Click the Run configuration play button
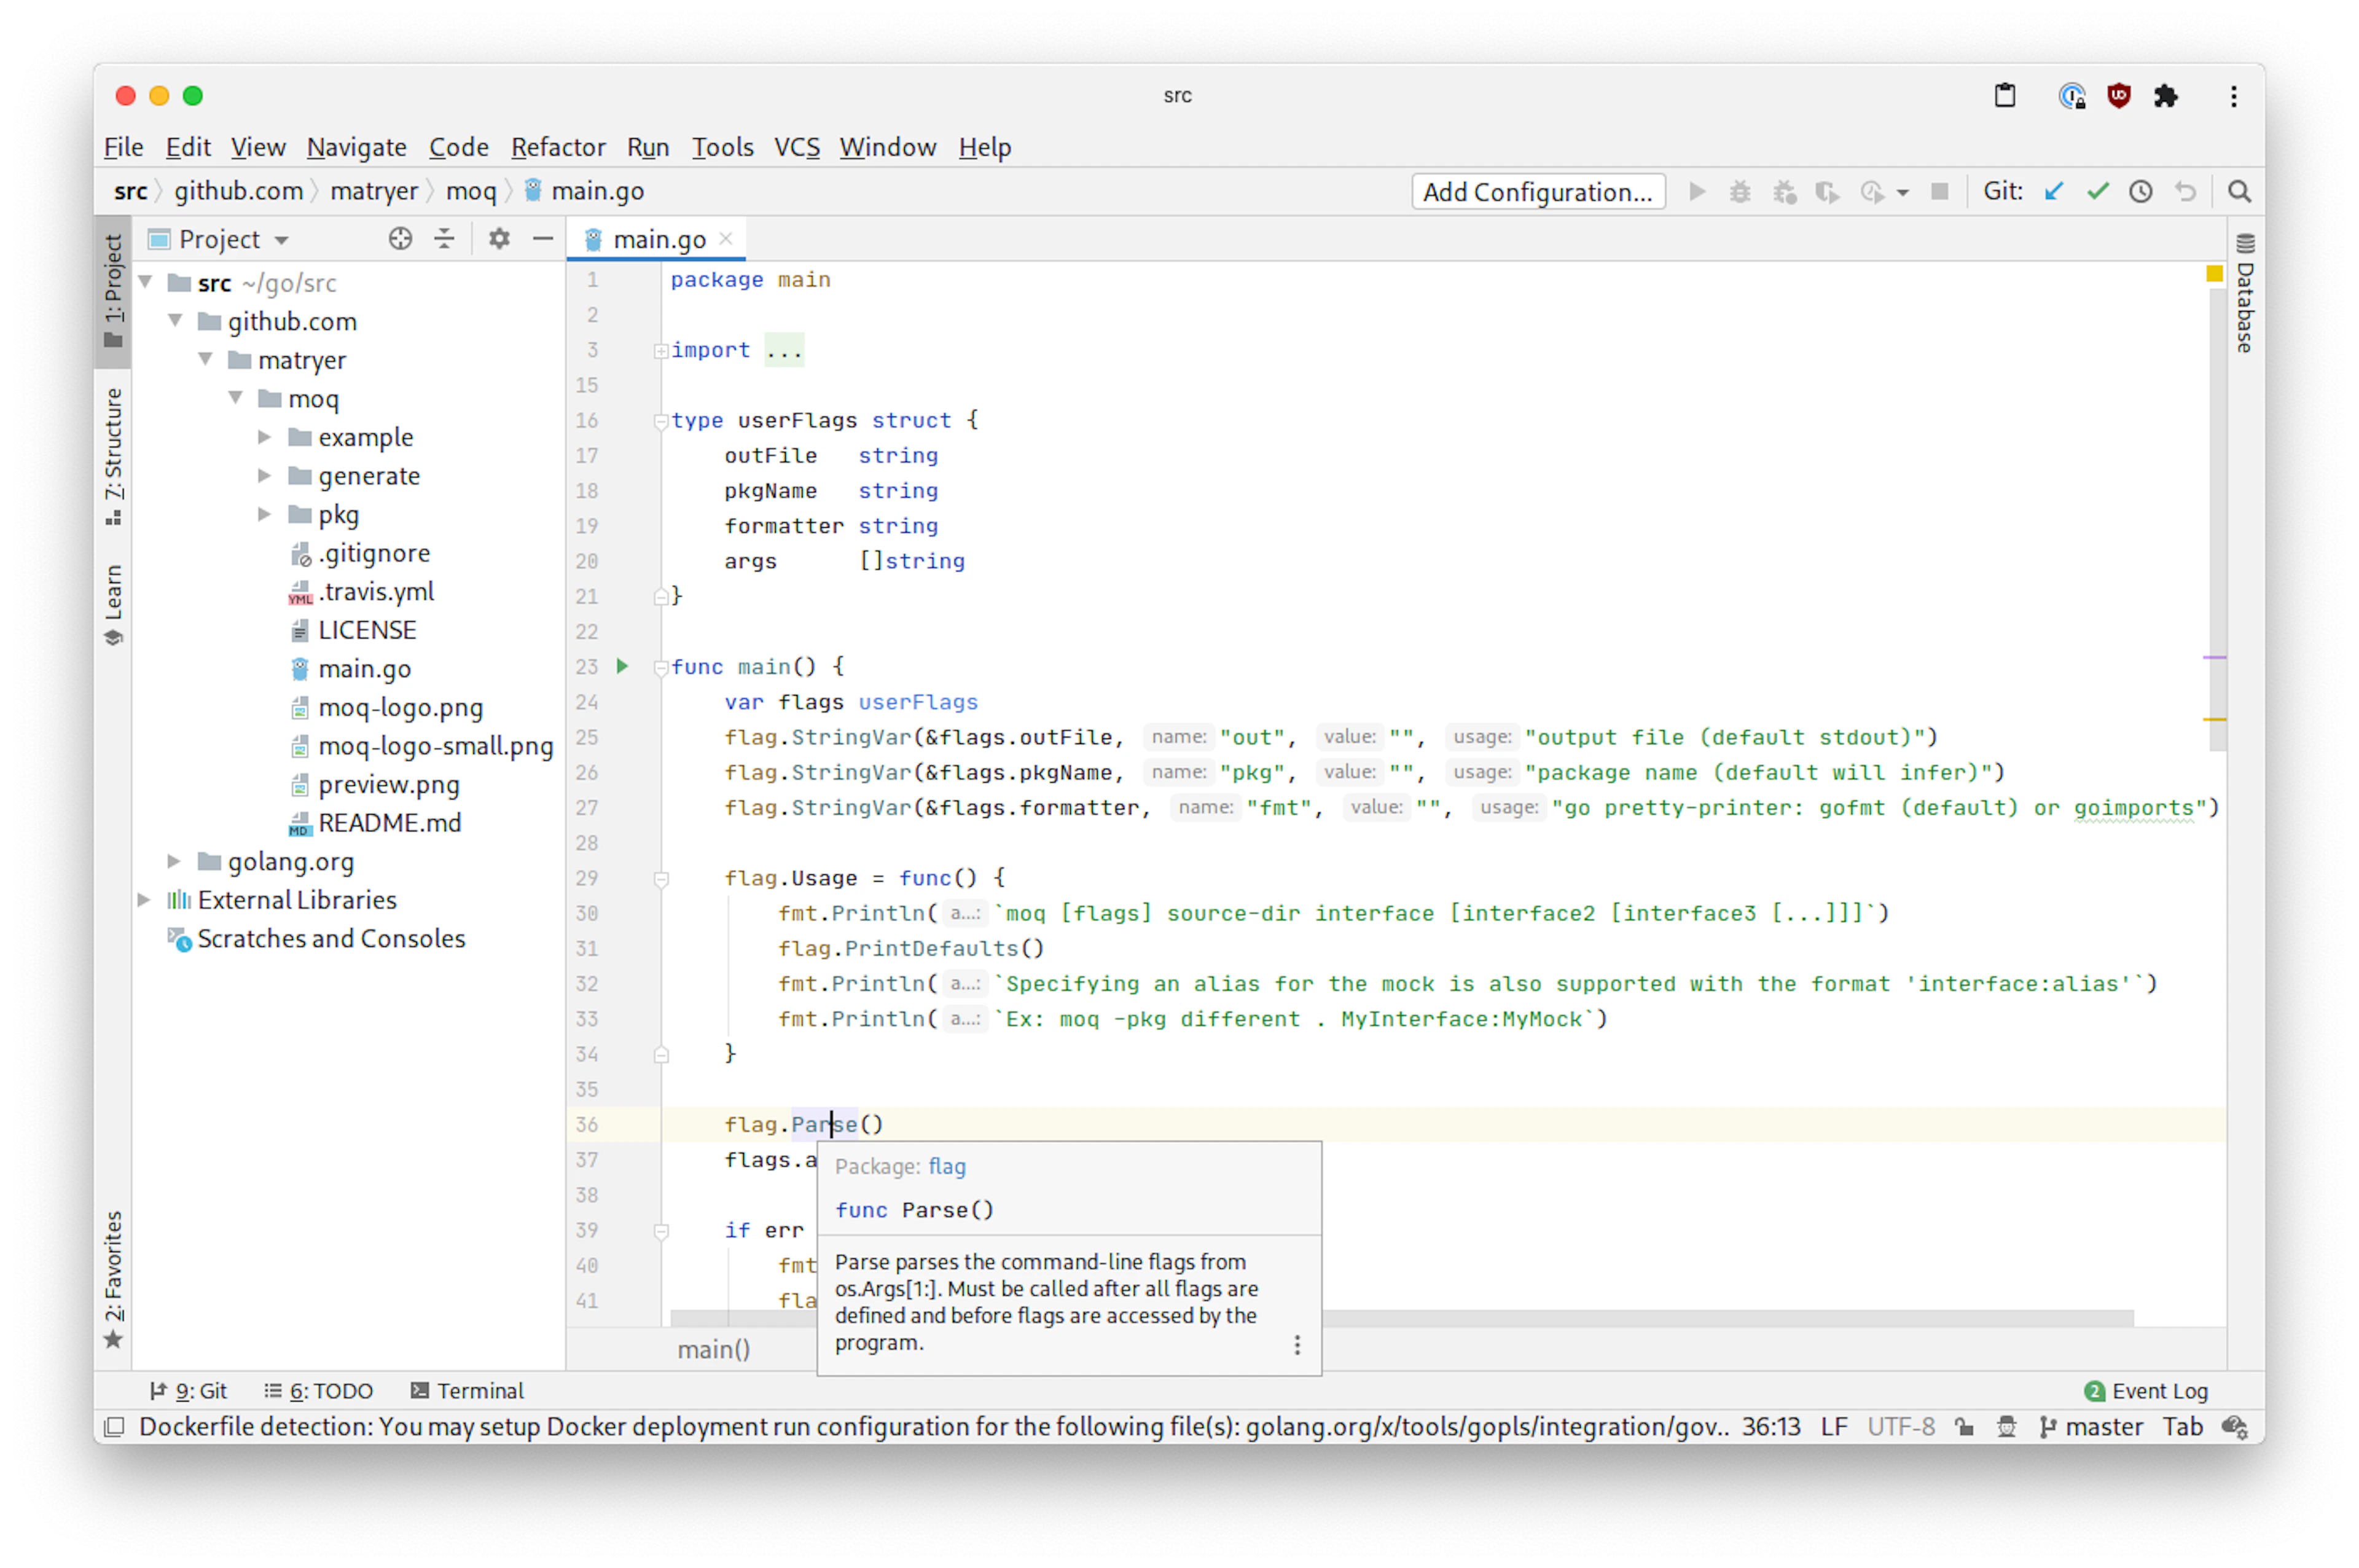 pos(1696,191)
